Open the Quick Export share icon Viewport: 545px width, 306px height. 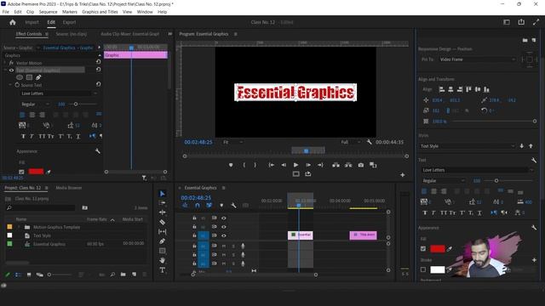(521, 22)
